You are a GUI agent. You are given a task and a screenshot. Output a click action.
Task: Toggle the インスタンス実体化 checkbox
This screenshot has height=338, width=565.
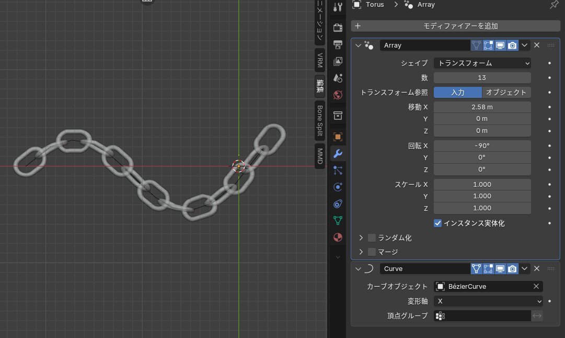438,223
